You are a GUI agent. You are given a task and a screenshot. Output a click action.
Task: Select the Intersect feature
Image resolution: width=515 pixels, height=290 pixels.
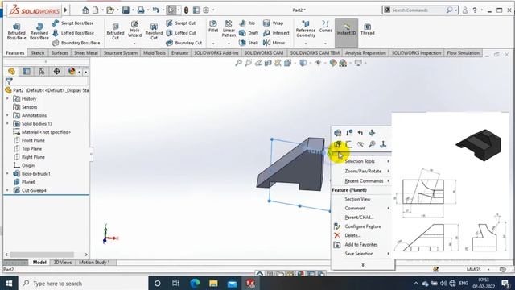[x=276, y=33]
